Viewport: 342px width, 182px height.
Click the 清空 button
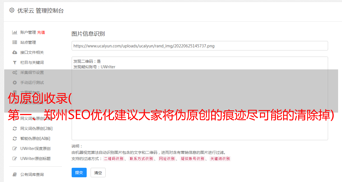click(x=98, y=173)
